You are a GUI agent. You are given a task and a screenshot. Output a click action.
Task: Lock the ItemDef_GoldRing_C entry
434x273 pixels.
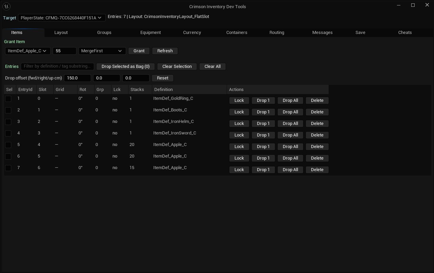tap(239, 101)
